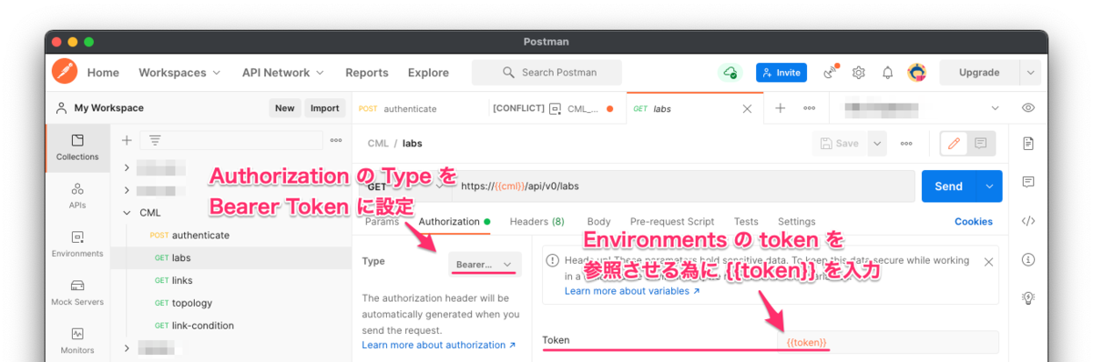Collapse the CML collection
This screenshot has height=362, width=1093.
pos(127,213)
